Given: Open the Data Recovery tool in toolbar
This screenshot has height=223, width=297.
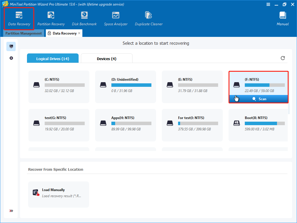Looking at the screenshot, I should click(19, 19).
